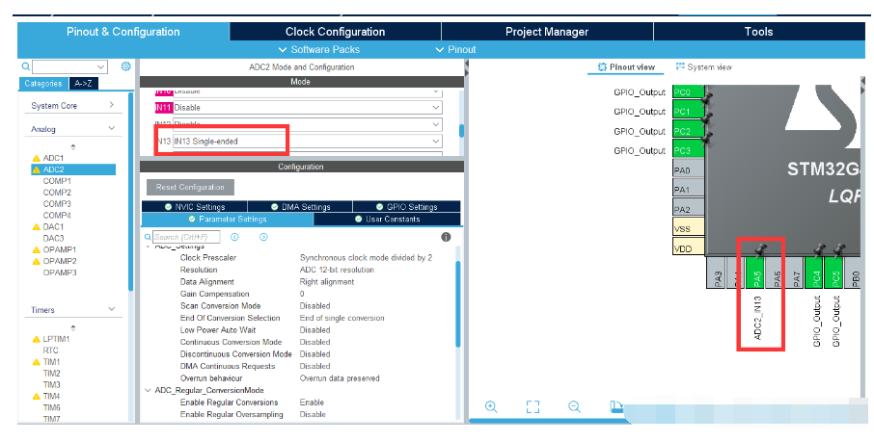Select ADC1 in the Analog list
Screen dimensions: 874x442
click(53, 158)
